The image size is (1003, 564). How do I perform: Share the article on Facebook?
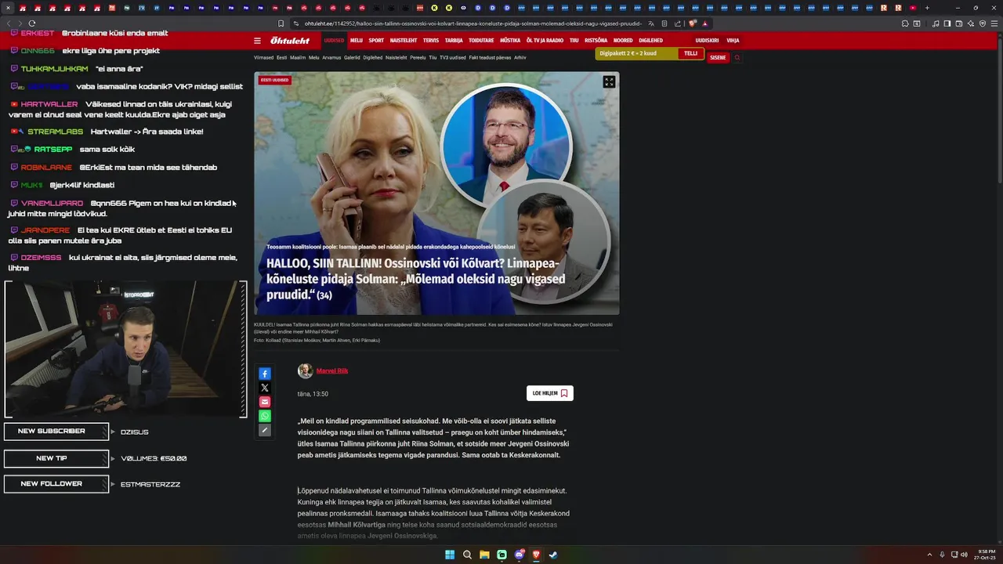(265, 374)
